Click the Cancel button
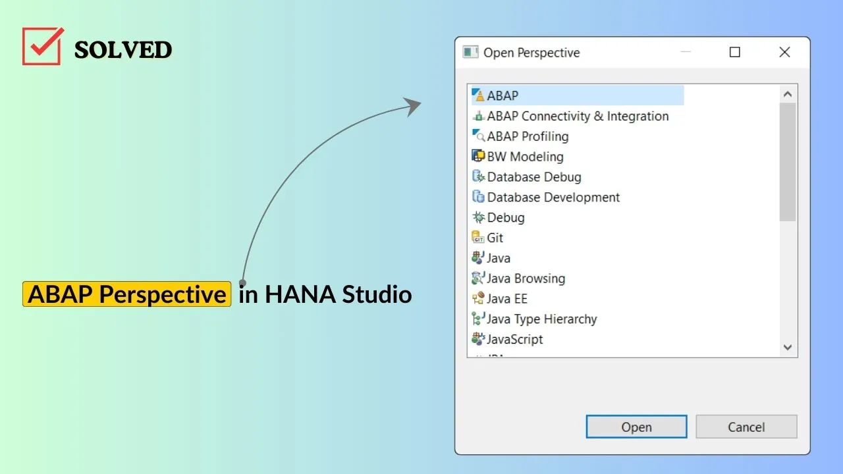Screen dimensions: 843x474 point(746,427)
